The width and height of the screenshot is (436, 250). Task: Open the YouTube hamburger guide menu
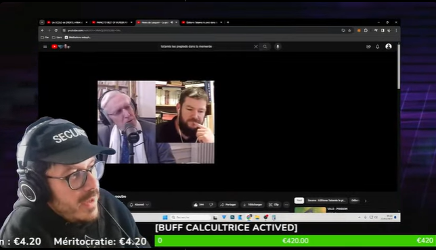[45, 47]
